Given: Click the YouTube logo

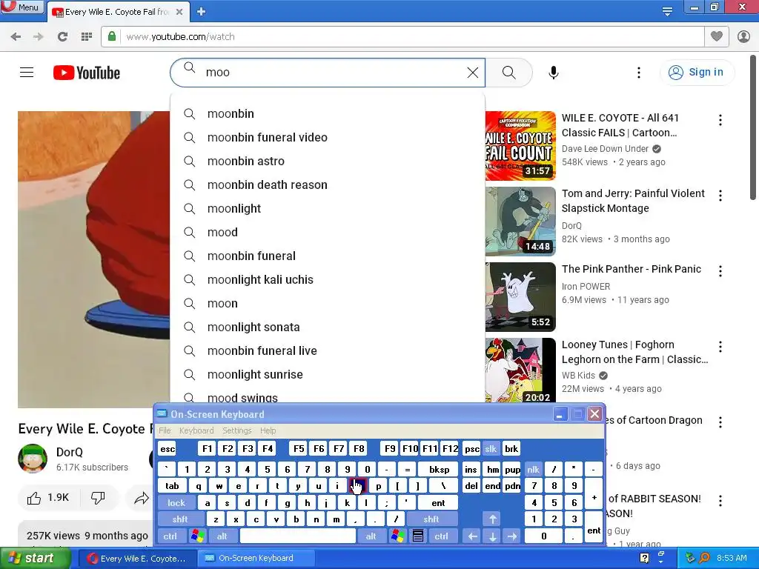Looking at the screenshot, I should 87,73.
